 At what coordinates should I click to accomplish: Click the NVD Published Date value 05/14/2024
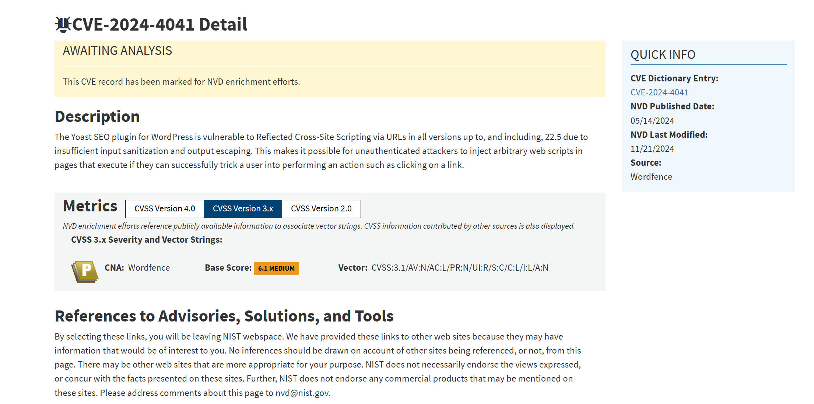pyautogui.click(x=652, y=121)
